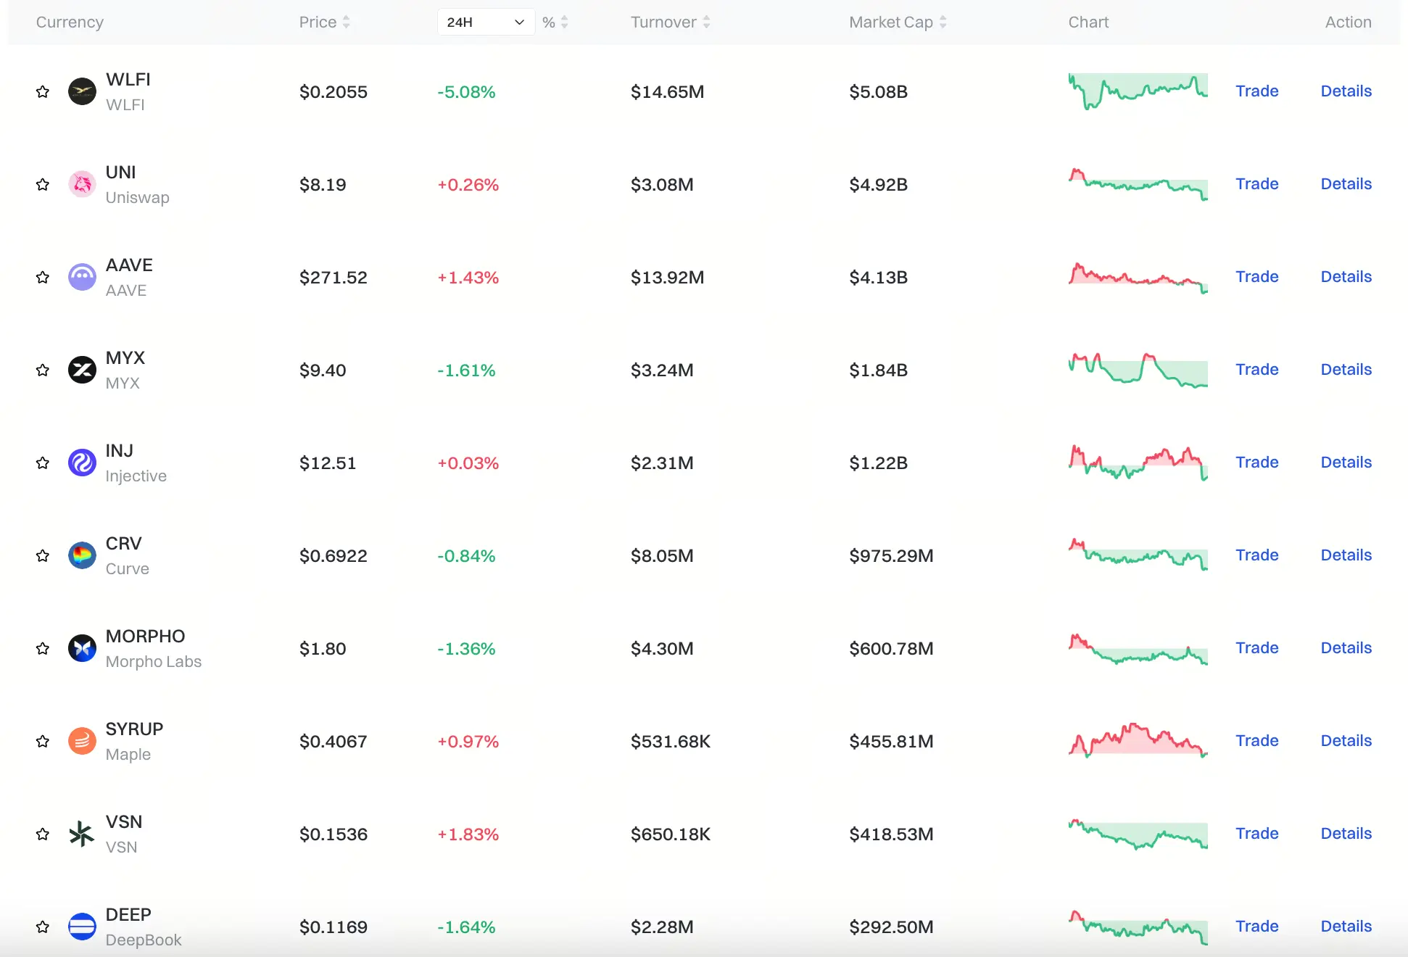Screen dimensions: 1408x957
Task: Select the WLFI price $0.2055
Action: click(334, 92)
